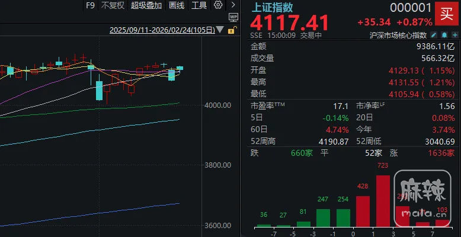
Task: Select the 画线 drawing tool
Action: point(177,5)
